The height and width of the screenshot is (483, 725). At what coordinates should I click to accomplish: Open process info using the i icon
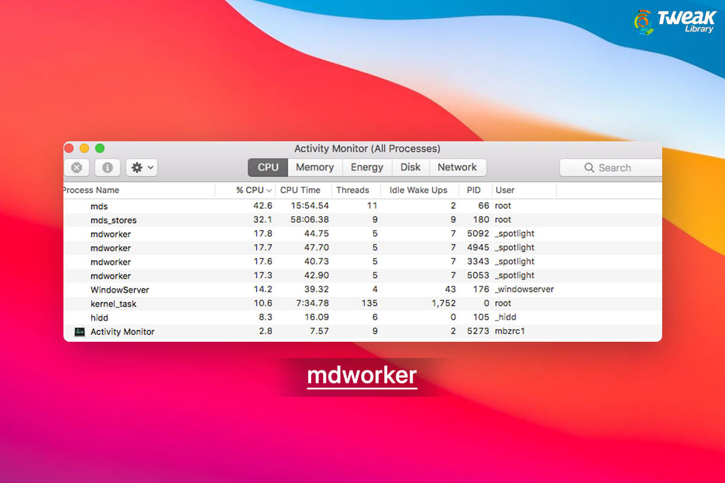point(108,167)
